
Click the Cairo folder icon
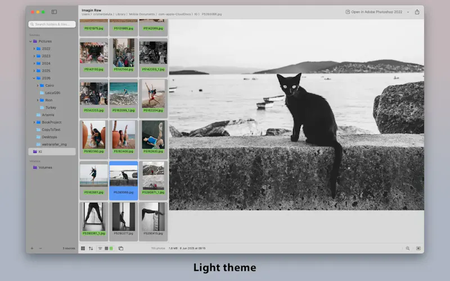pos(42,85)
